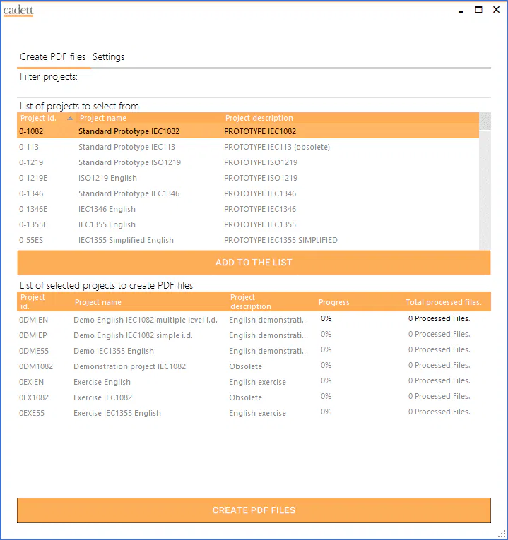Maximize the application window
This screenshot has height=540, width=508.
[x=478, y=10]
